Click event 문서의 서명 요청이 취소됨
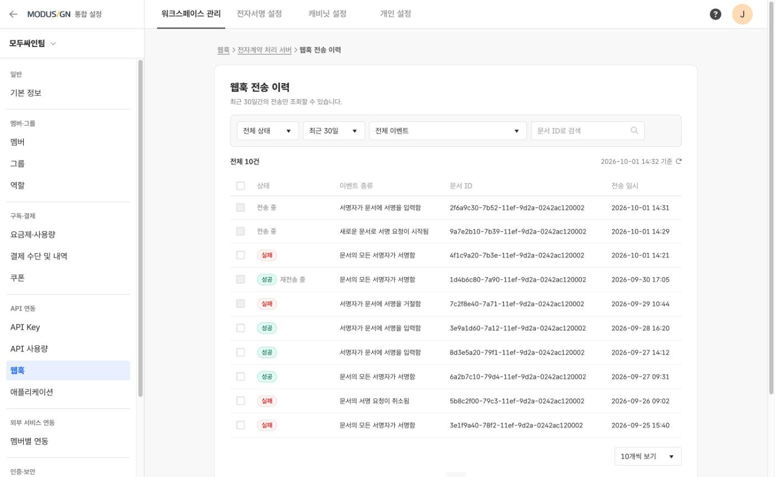Image resolution: width=775 pixels, height=477 pixels. (x=375, y=401)
